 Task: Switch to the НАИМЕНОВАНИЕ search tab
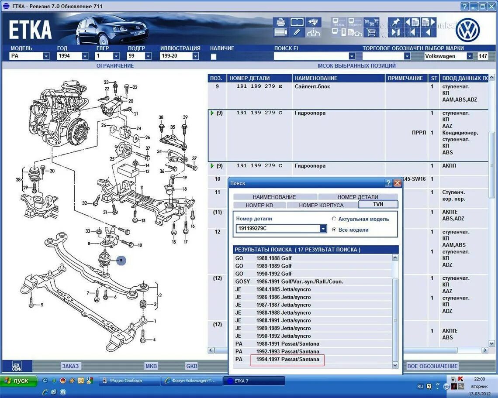pos(275,197)
